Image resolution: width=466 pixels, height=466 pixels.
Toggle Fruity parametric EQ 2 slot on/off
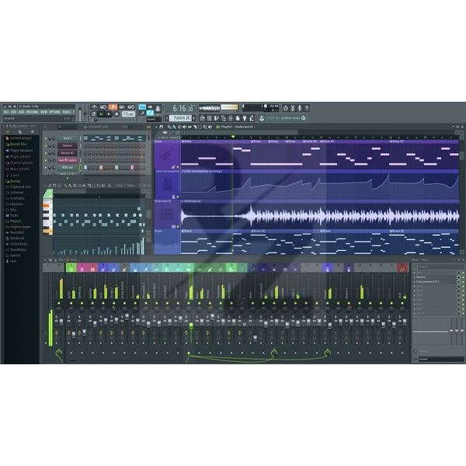pos(463,282)
